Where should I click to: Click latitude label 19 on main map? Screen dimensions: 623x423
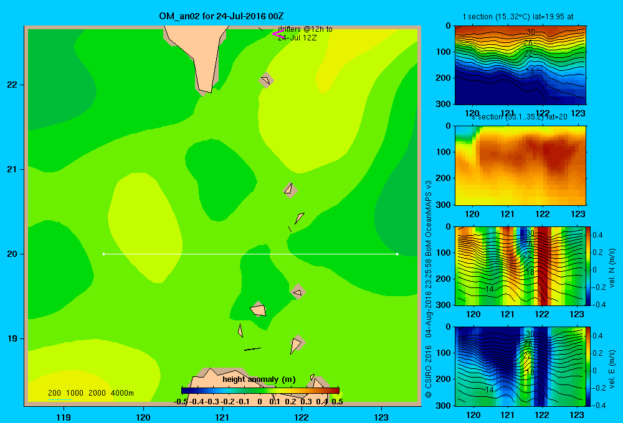[x=12, y=338]
